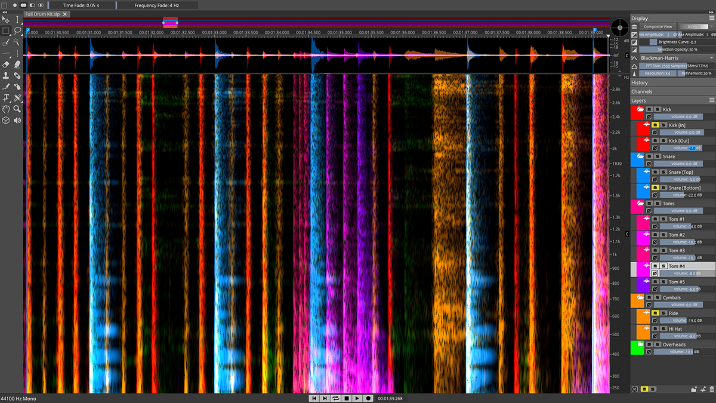Select the Tom #5 layer
The height and width of the screenshot is (403, 716).
click(677, 282)
